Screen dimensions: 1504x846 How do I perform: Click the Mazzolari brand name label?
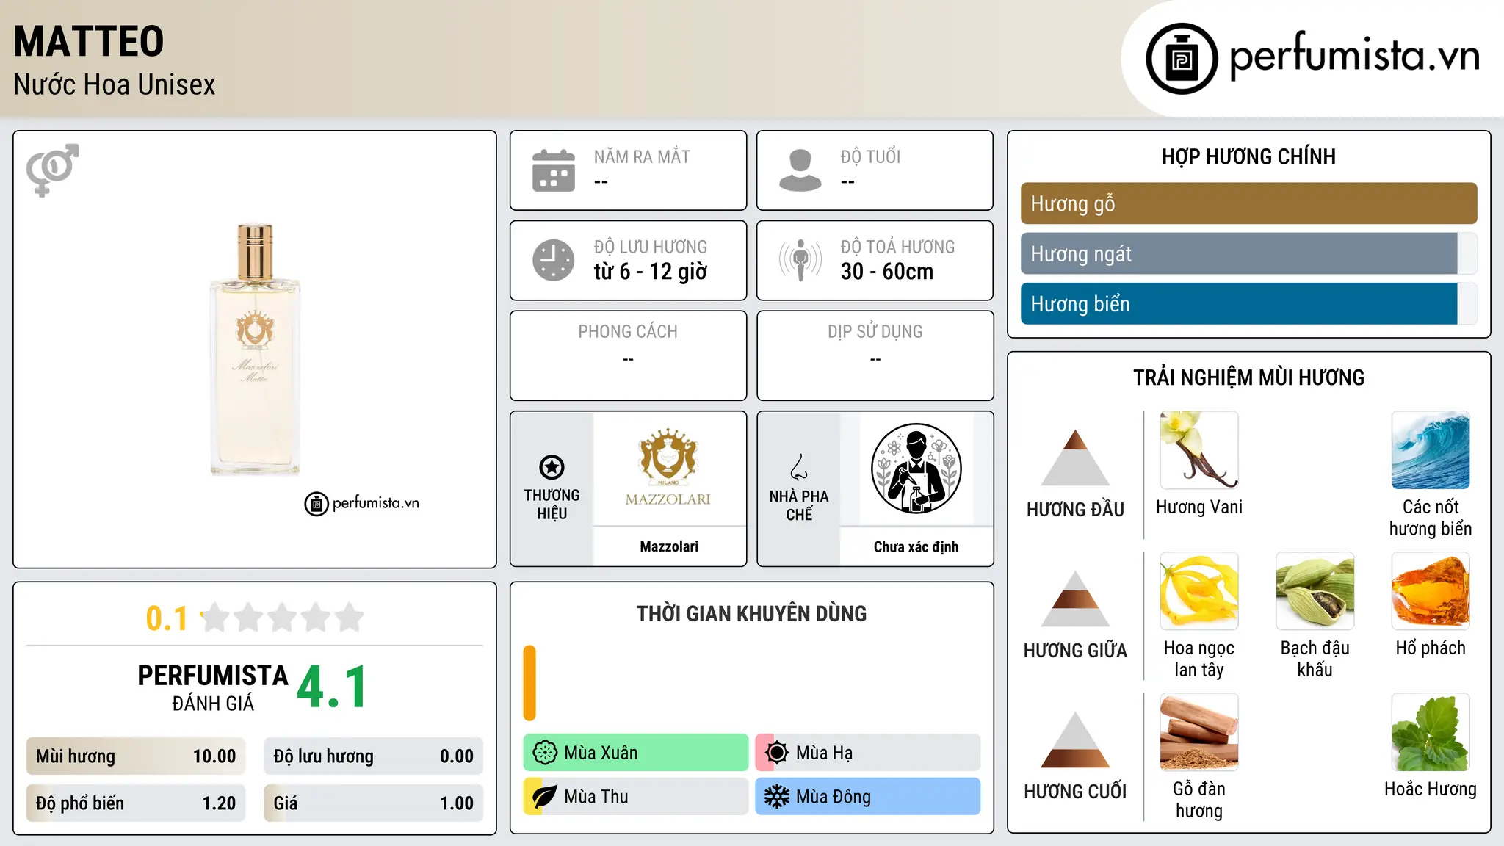[669, 546]
